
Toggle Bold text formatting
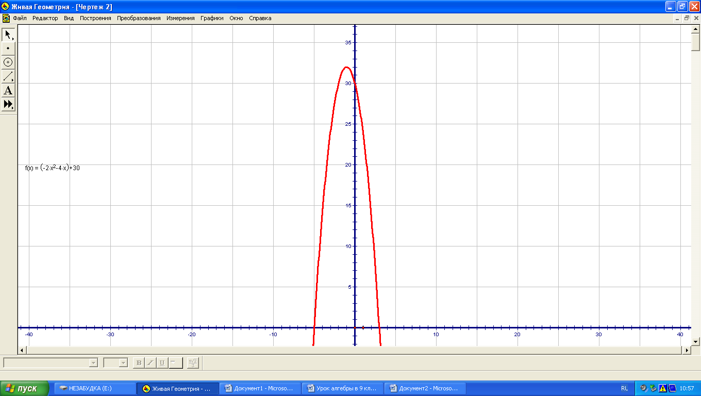(139, 362)
